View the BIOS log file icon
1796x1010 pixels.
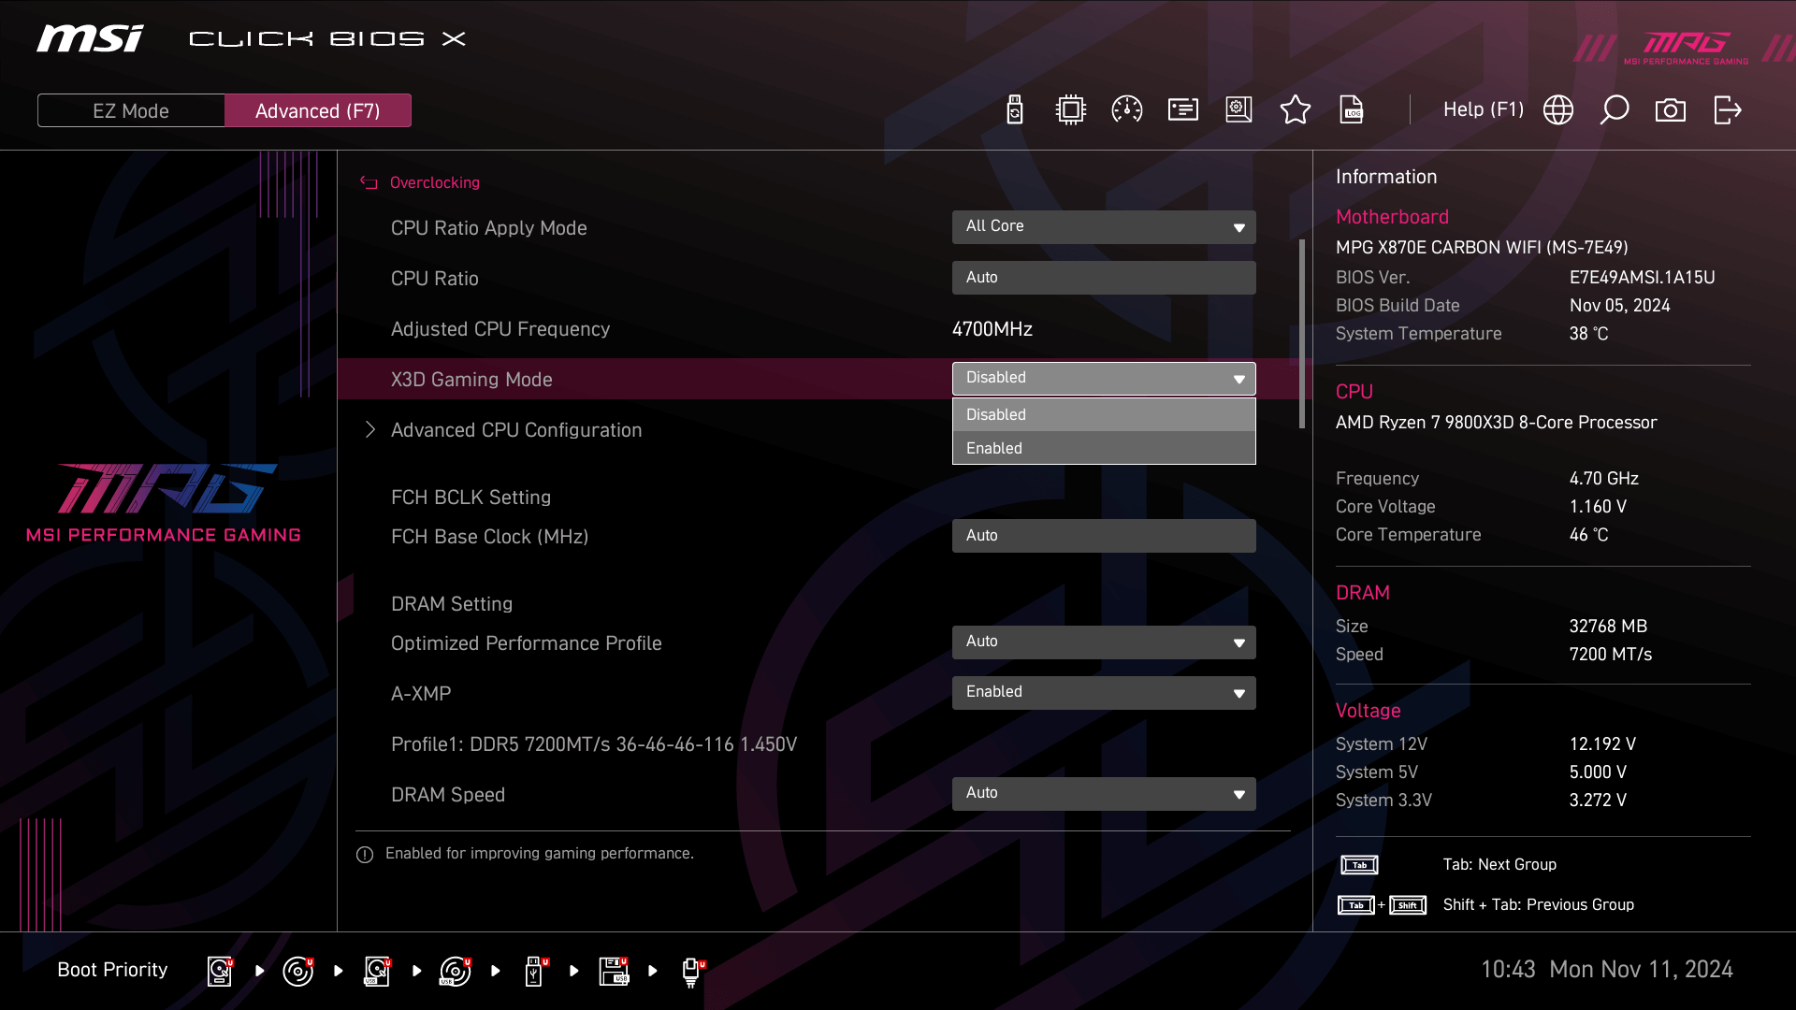point(1353,109)
